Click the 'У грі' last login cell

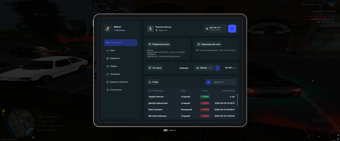232,97
